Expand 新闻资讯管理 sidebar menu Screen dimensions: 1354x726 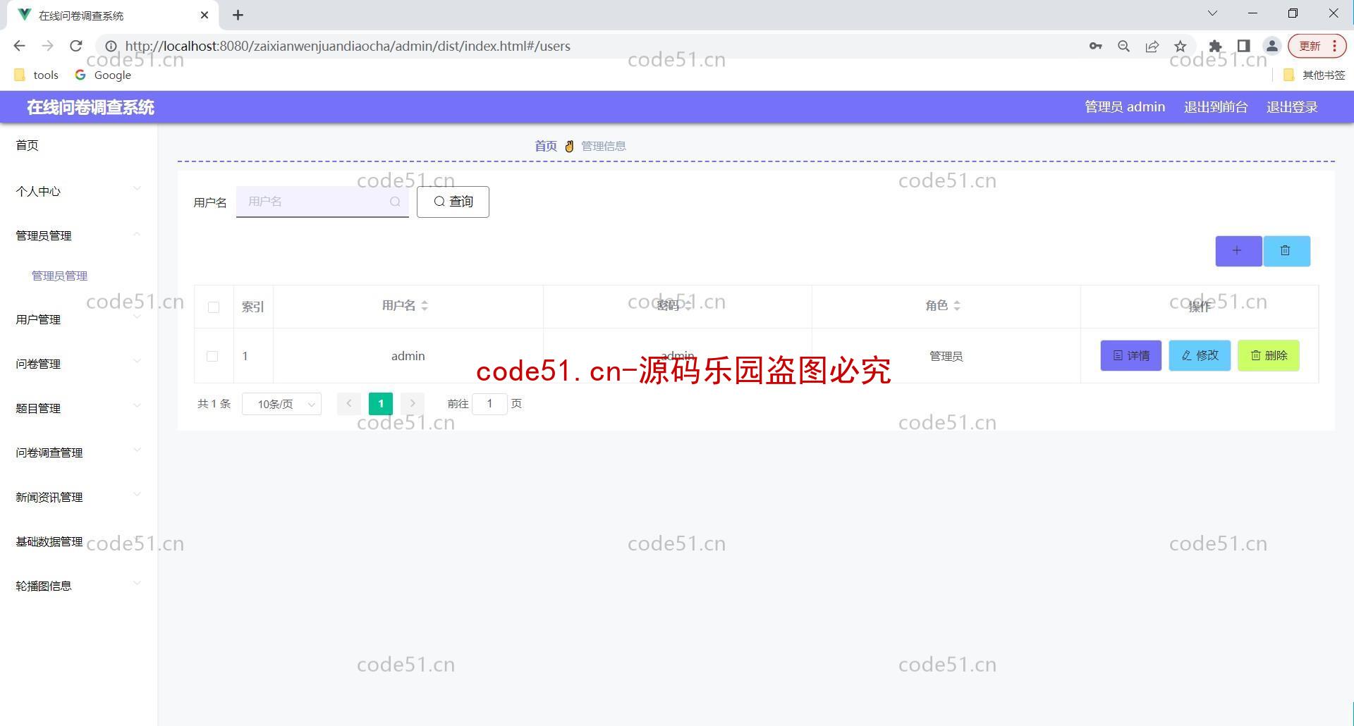pos(78,497)
